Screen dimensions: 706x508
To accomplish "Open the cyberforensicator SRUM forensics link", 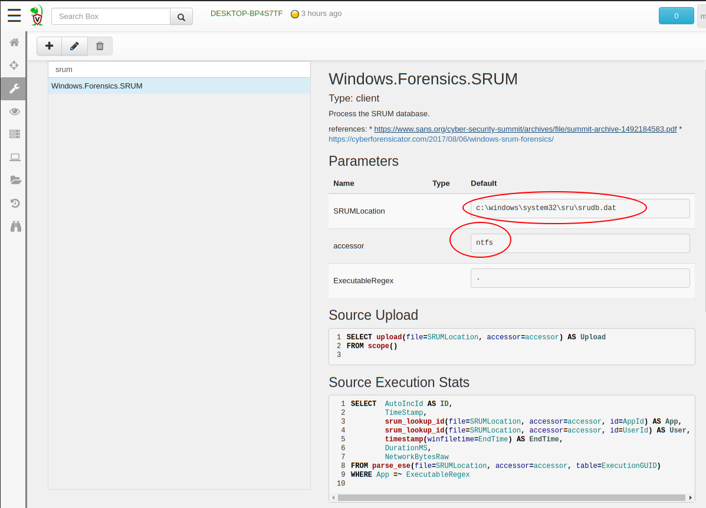I will pyautogui.click(x=441, y=139).
